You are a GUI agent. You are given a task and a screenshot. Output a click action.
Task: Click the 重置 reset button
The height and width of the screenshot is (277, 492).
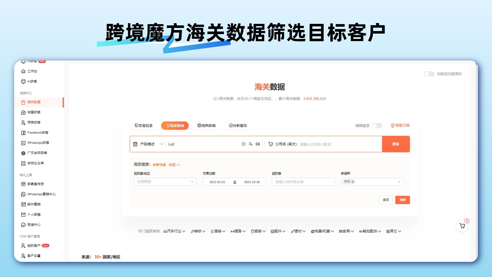[385, 200]
